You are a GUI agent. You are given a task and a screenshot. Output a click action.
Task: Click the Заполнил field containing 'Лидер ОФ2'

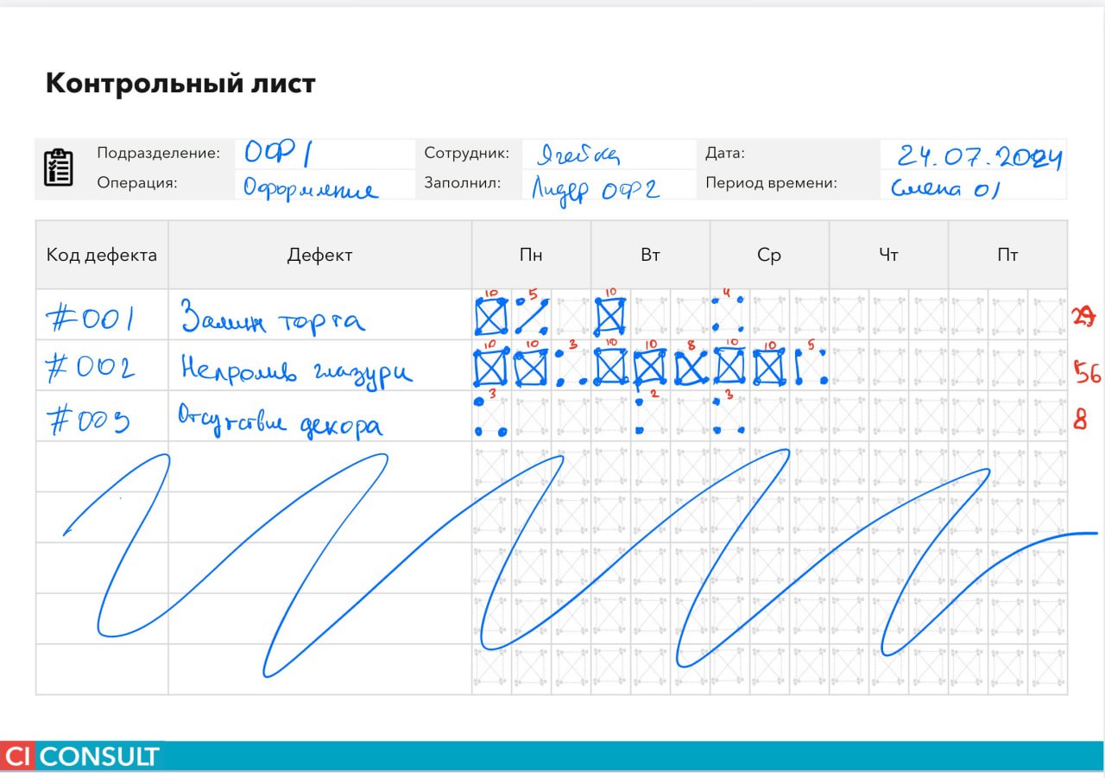[x=609, y=185]
